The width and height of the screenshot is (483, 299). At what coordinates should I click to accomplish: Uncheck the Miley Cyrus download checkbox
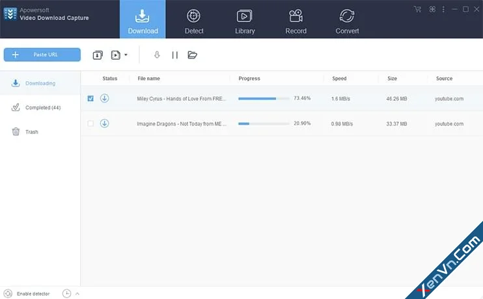[90, 98]
